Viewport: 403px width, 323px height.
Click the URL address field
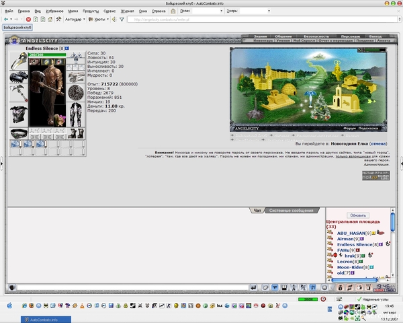[x=262, y=20]
